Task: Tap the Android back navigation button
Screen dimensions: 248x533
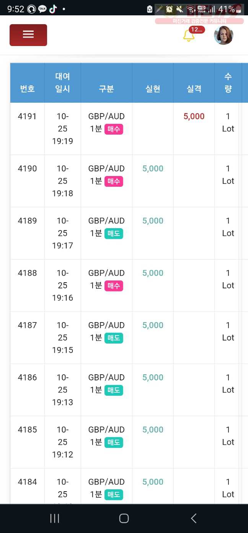Action: click(x=194, y=518)
